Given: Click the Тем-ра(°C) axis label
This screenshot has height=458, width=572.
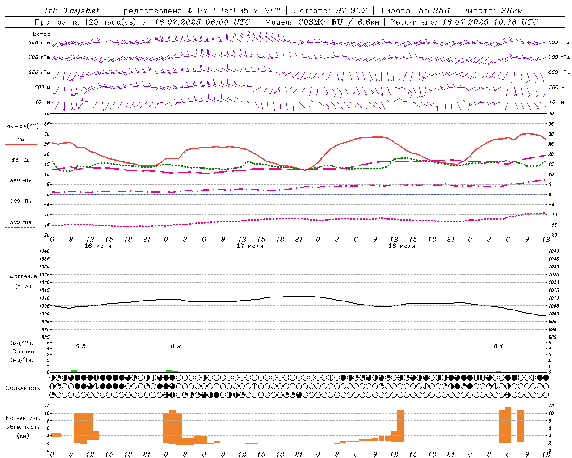Looking at the screenshot, I should click(21, 127).
